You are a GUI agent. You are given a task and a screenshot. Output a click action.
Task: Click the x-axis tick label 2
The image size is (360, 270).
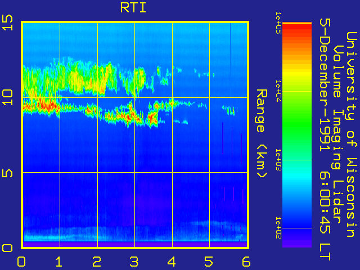pyautogui.click(x=97, y=262)
